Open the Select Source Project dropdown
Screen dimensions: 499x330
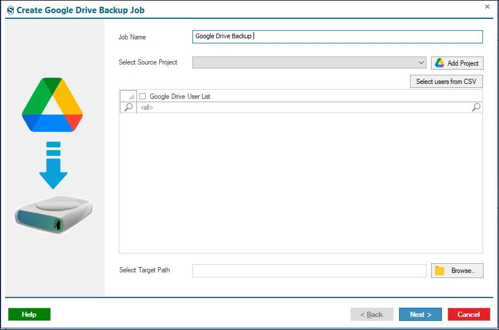click(309, 63)
